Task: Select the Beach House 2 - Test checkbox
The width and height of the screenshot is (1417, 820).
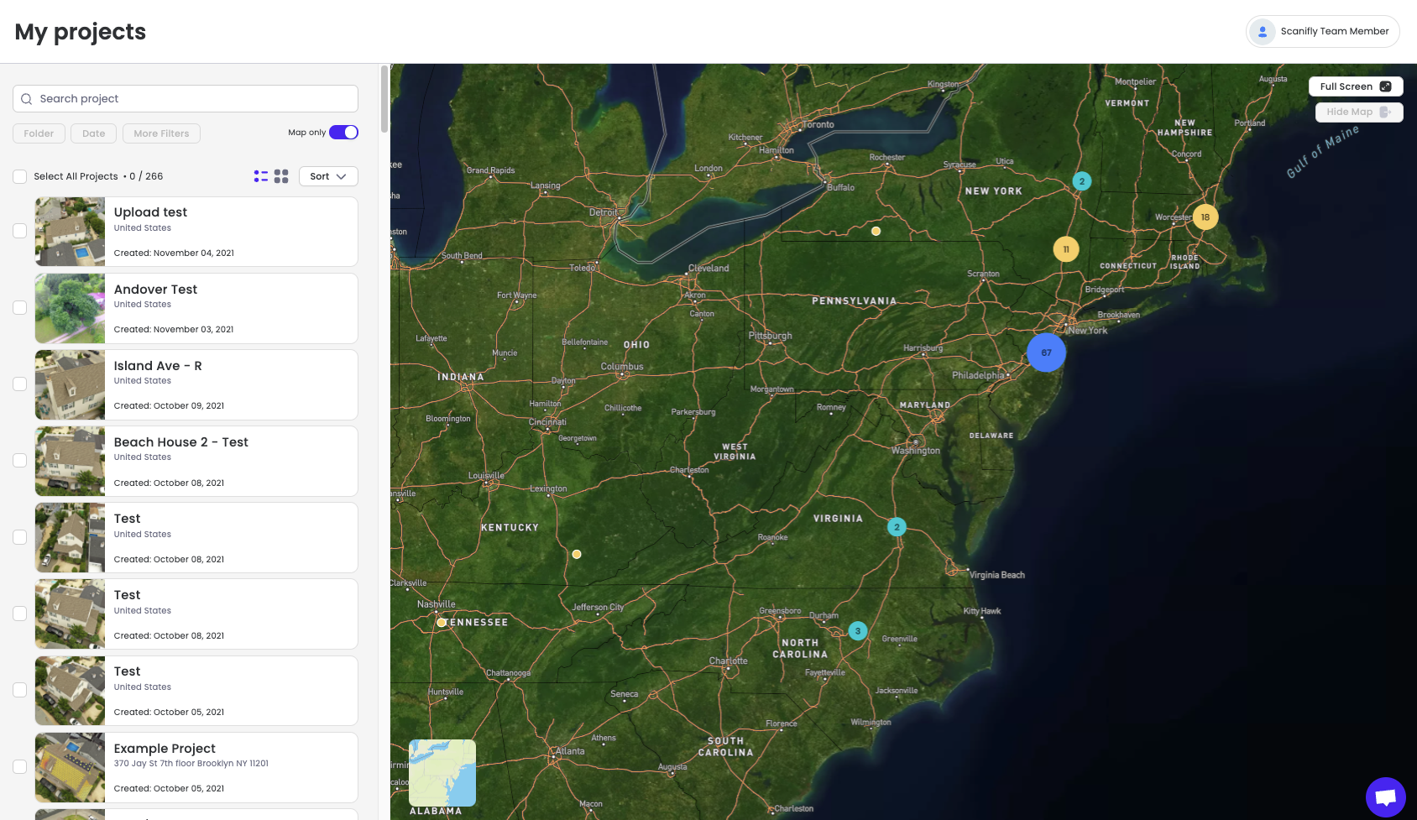Action: 19,461
